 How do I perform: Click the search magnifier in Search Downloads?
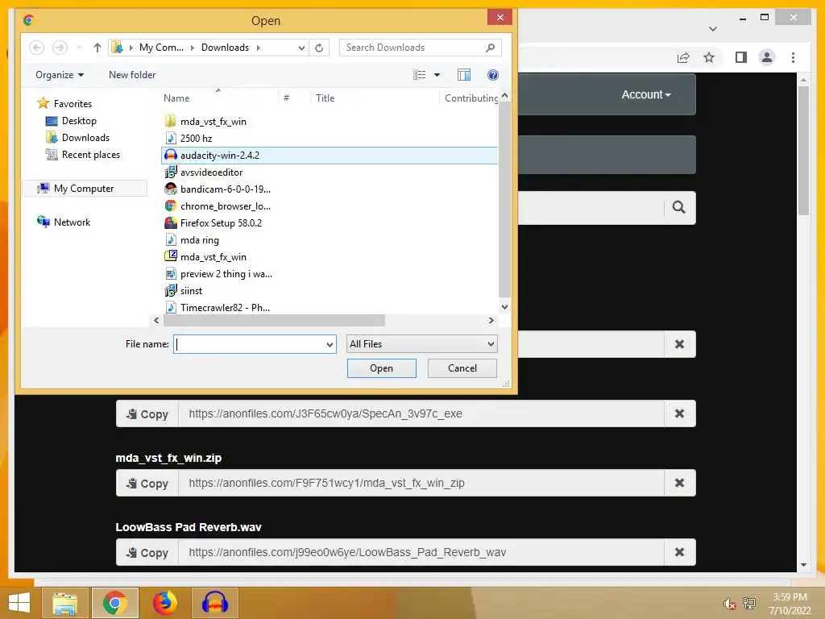[x=490, y=48]
